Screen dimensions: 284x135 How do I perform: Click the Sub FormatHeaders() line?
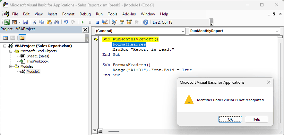[x=126, y=65]
